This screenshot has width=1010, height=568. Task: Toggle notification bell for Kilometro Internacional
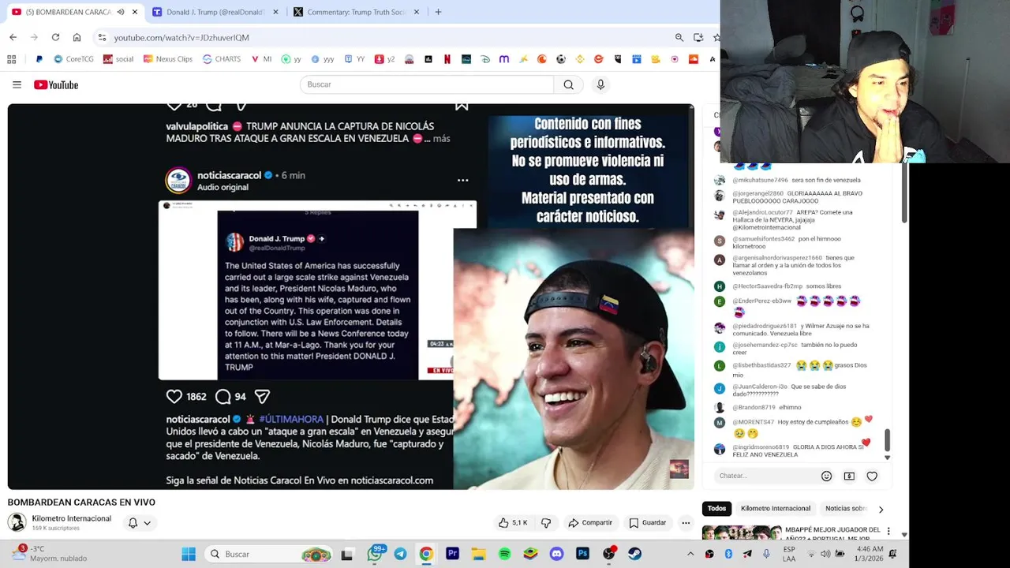(133, 522)
